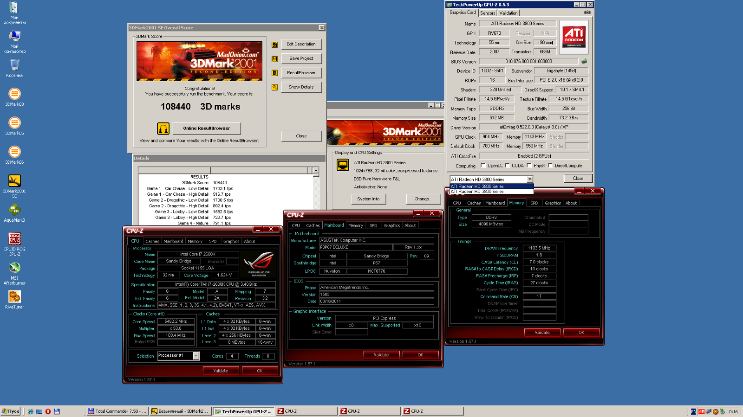Launch the 3DMark06 desktop shortcut
Screen dimensions: 743x417
[14, 154]
